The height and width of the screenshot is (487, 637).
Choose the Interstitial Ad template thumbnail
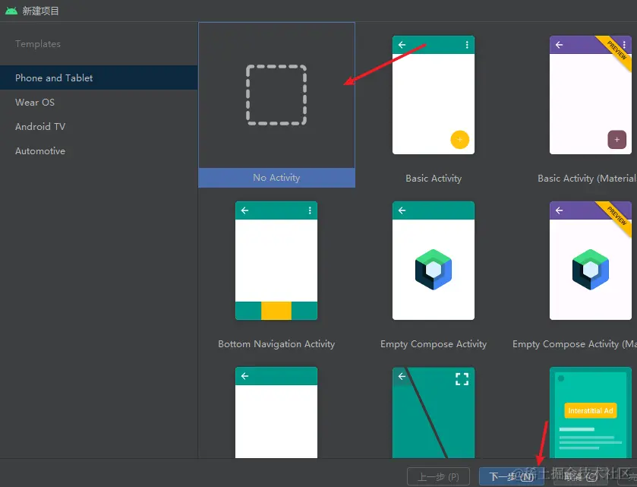590,413
